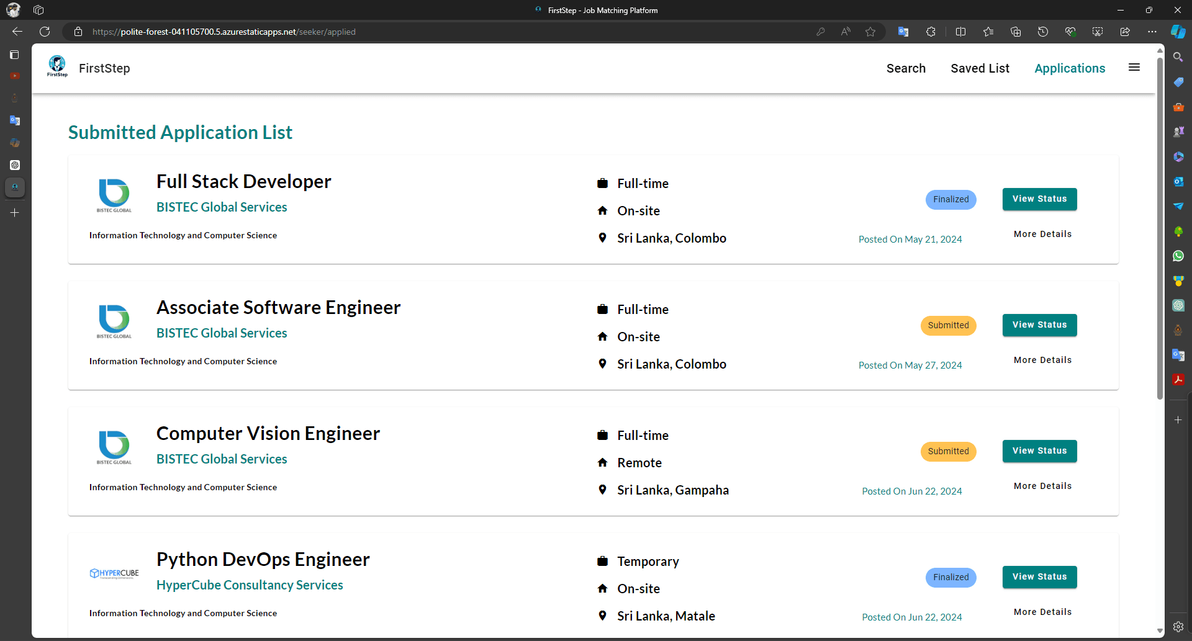This screenshot has width=1192, height=641.
Task: Open the site hamburger menu
Action: pyautogui.click(x=1134, y=68)
